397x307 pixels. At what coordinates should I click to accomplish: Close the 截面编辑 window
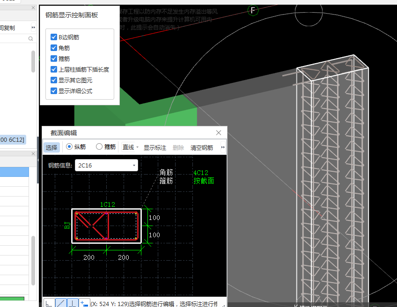pyautogui.click(x=219, y=132)
